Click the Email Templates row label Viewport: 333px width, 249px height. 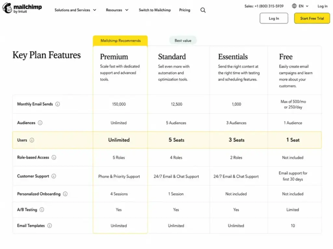pyautogui.click(x=31, y=226)
